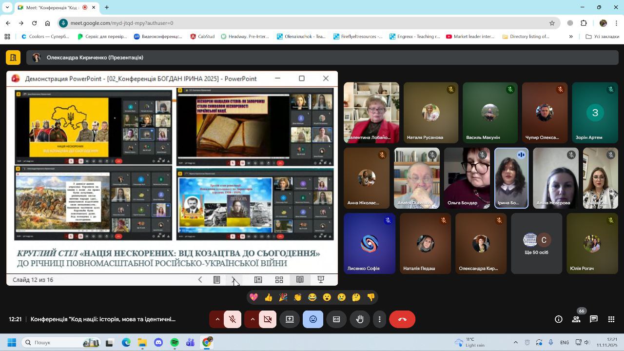This screenshot has height=351, width=624.
Task: Raise your hand in the meeting
Action: point(360,319)
